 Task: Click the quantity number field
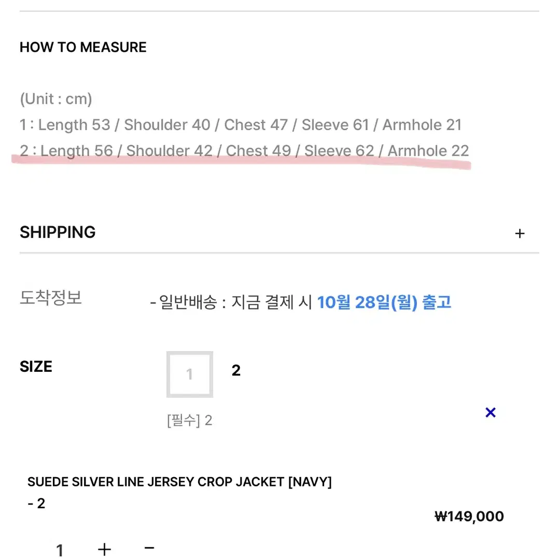(x=60, y=550)
